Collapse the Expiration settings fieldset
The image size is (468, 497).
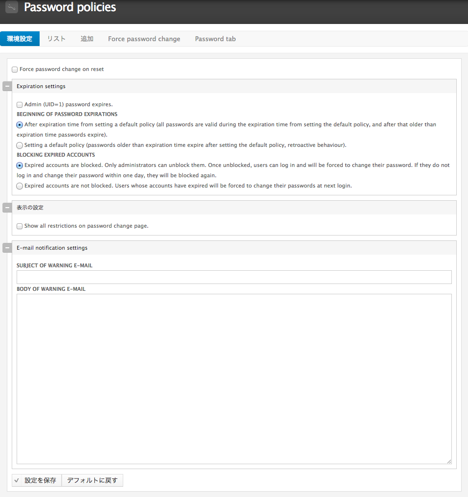point(7,86)
